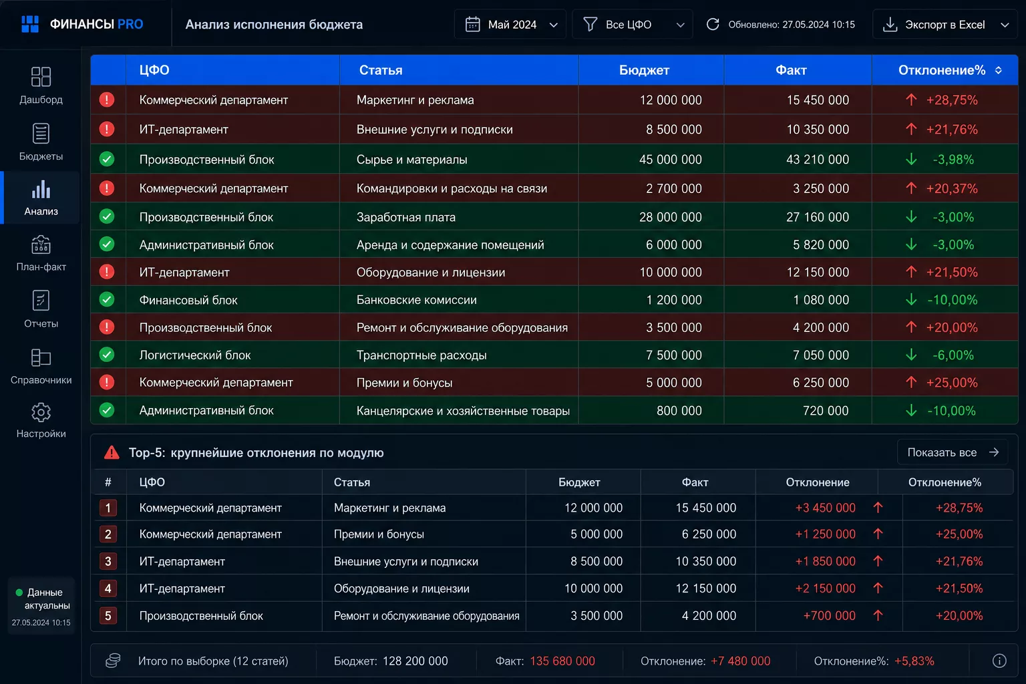Open the Дашборд sidebar icon

[x=41, y=77]
